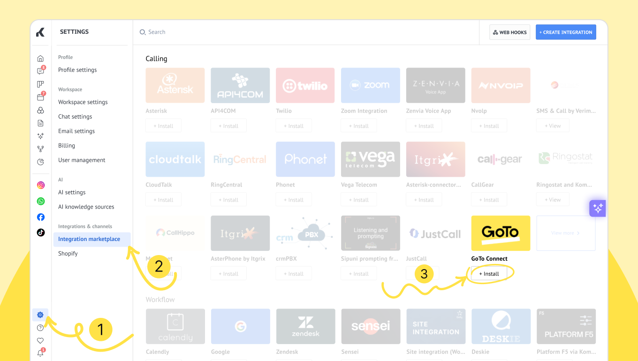Open the help question mark icon
638x361 pixels.
point(40,328)
